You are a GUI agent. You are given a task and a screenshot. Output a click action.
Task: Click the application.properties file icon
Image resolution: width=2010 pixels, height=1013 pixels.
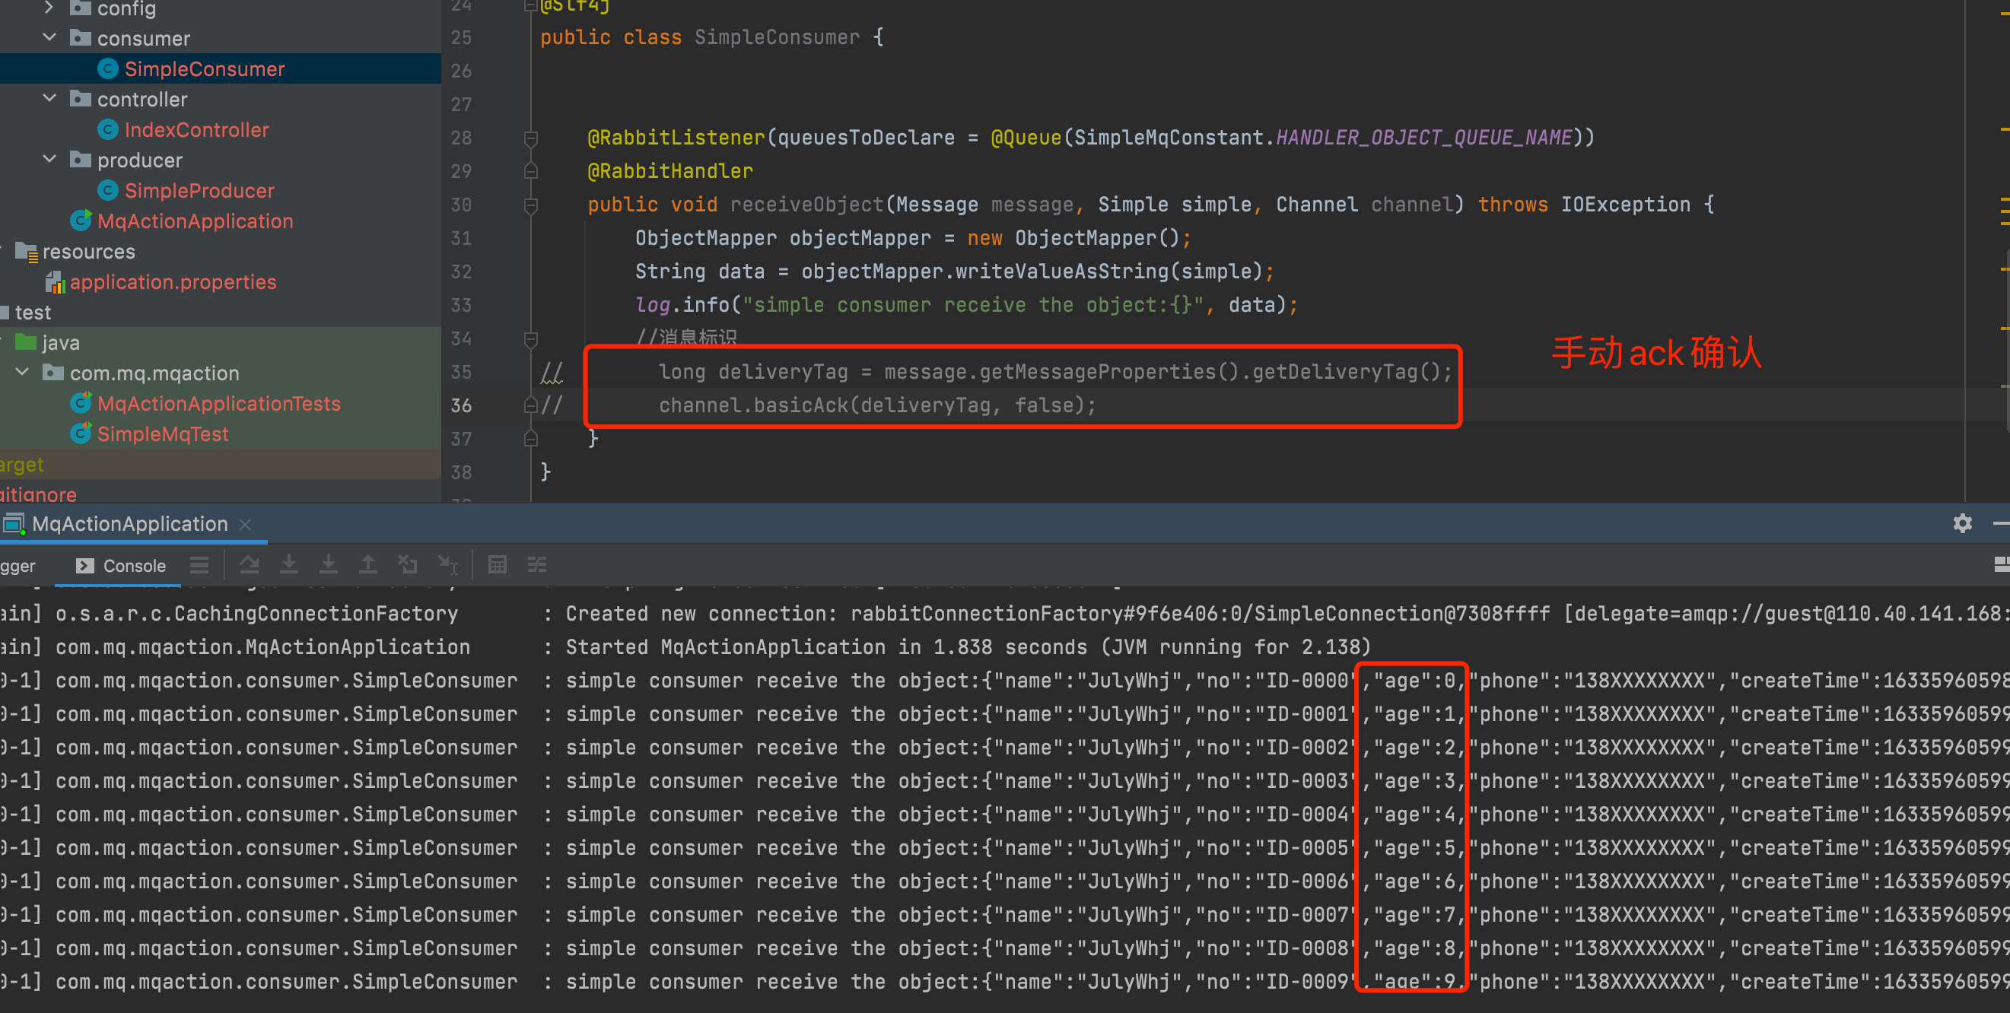click(55, 282)
